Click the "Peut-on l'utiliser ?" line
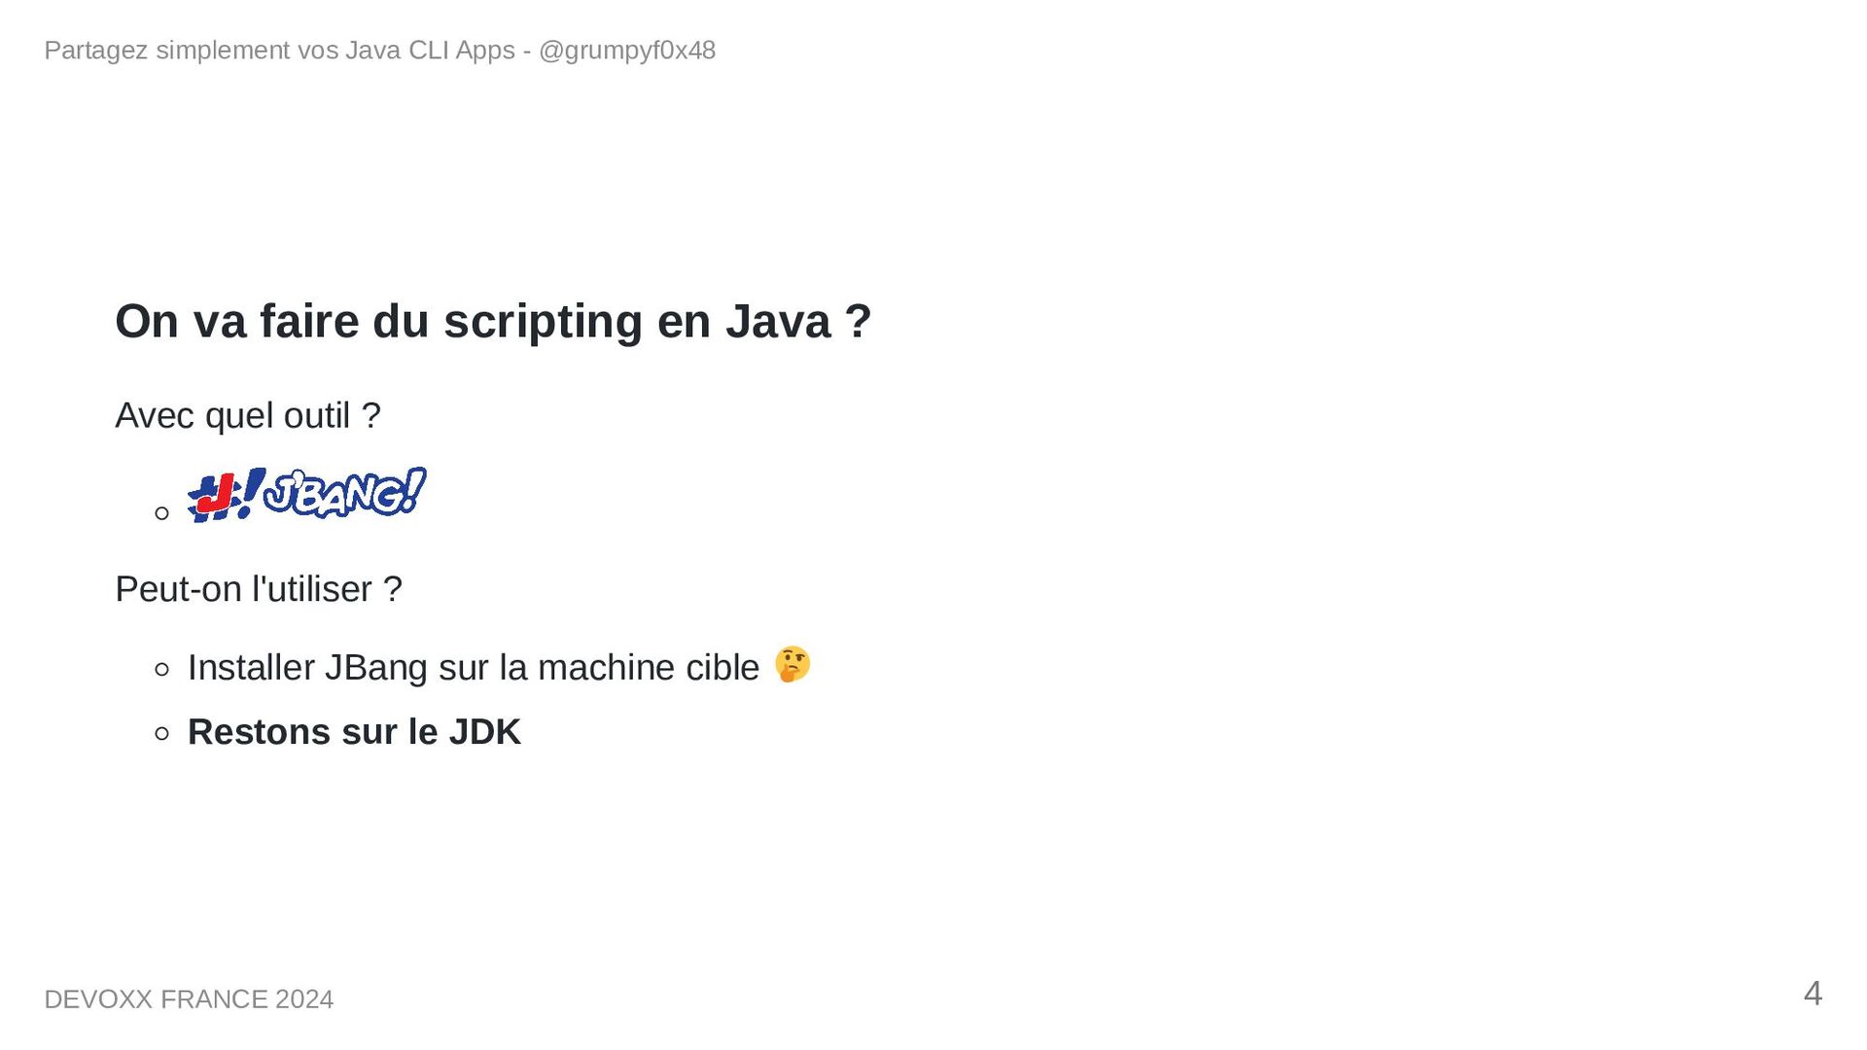The height and width of the screenshot is (1050, 1867). 259,589
